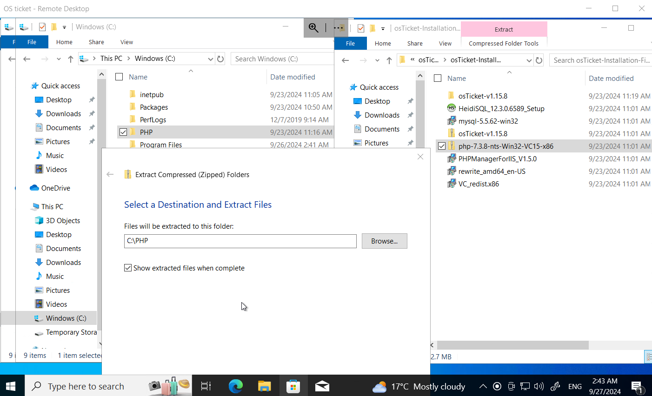Launch Microsoft Edge from taskbar
Viewport: 652px width, 396px height.
[236, 386]
